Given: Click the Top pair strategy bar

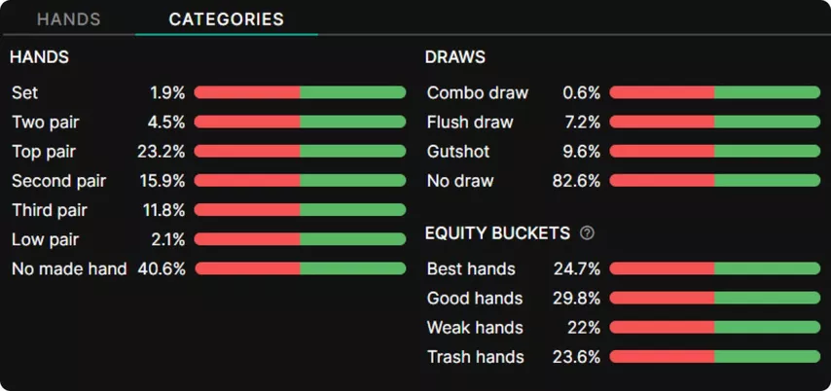Looking at the screenshot, I should 300,152.
